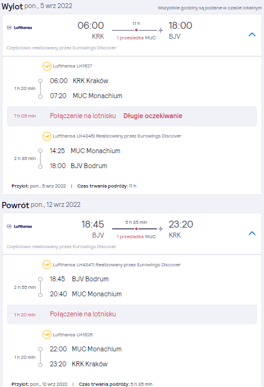Click the red stopover dot on return route
Screen dimensions: 264x387
(x=136, y=229)
